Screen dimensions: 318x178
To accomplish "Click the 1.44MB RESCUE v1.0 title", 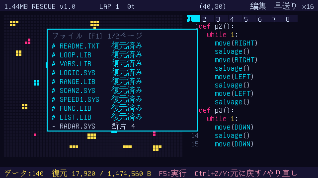I will point(40,6).
